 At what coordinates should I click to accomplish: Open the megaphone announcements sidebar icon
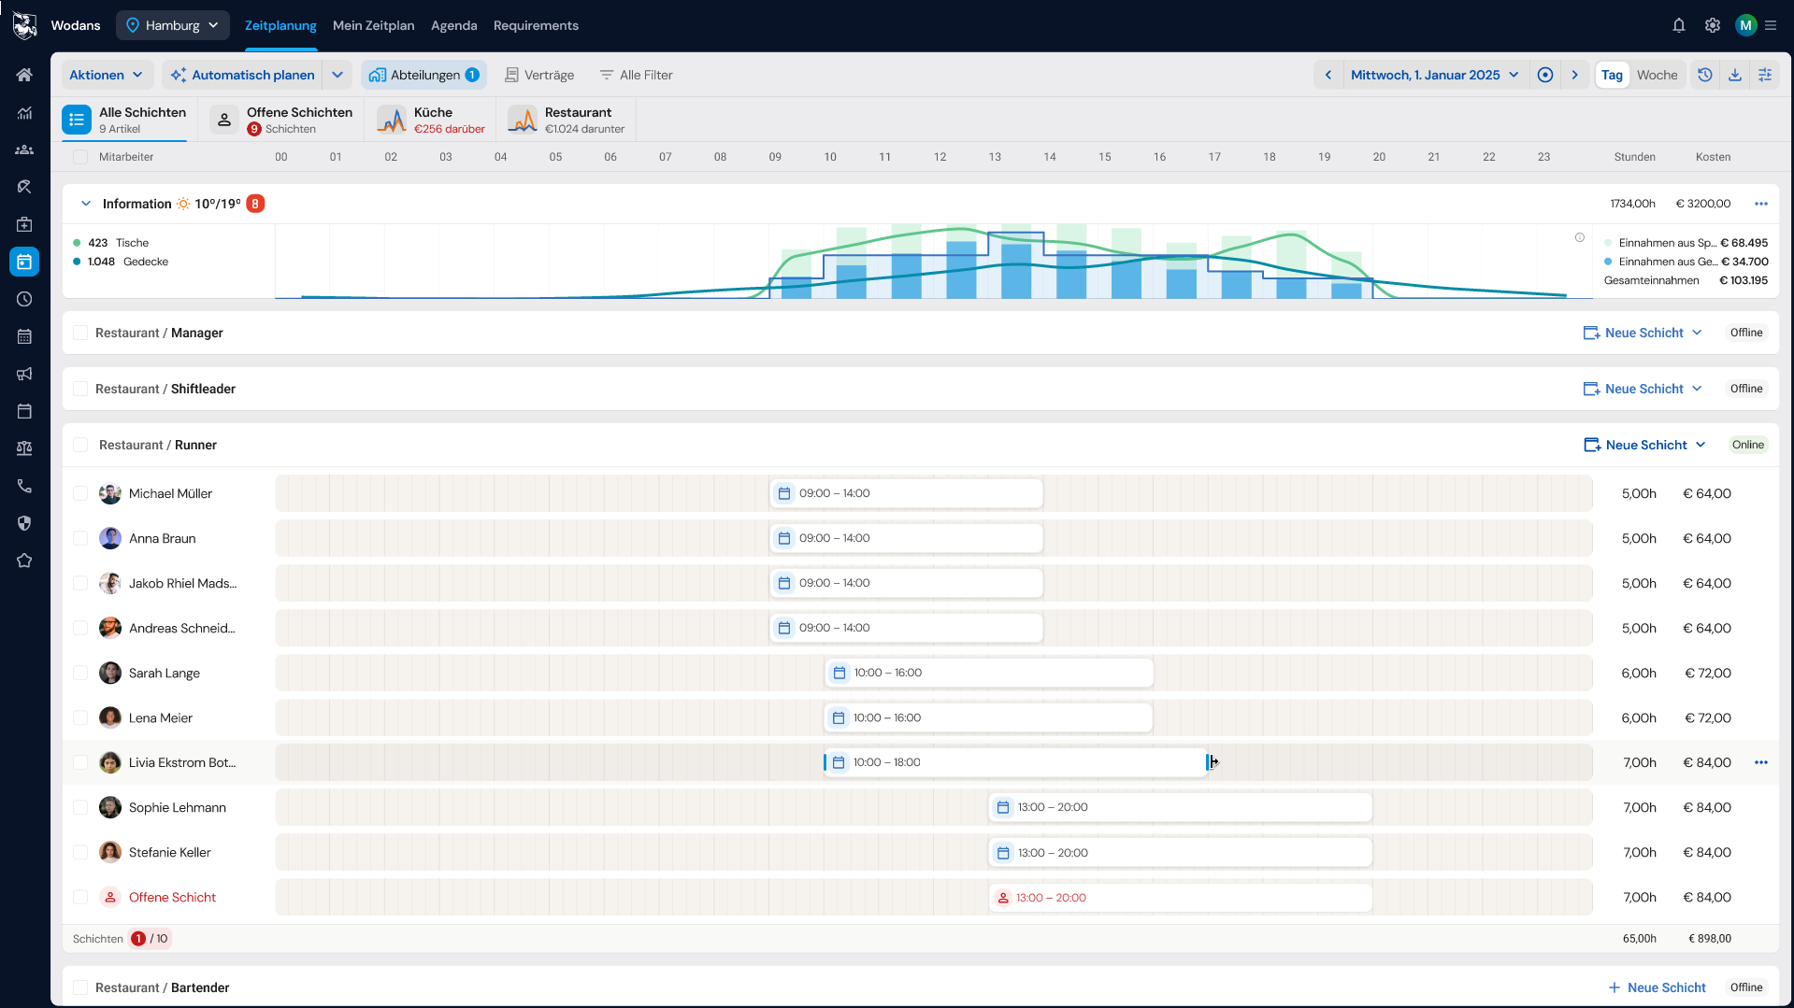pyautogui.click(x=24, y=374)
